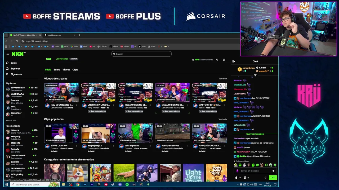Open a new browser tab with plus
Viewport: 339px width, 190px height.
pyautogui.click(x=79, y=35)
